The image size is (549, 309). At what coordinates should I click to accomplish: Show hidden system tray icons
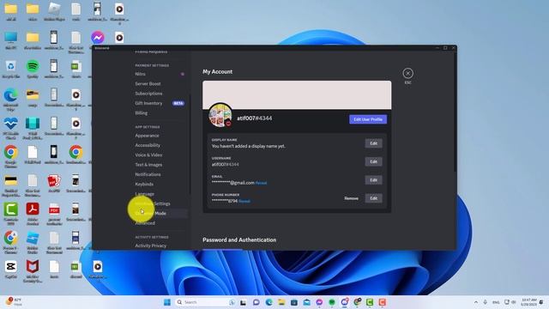coord(476,302)
